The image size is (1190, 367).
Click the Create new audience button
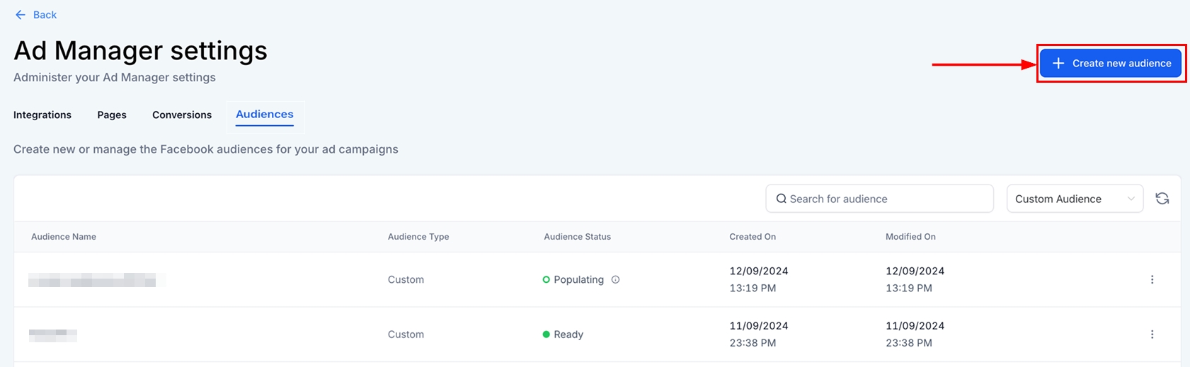[x=1110, y=64]
